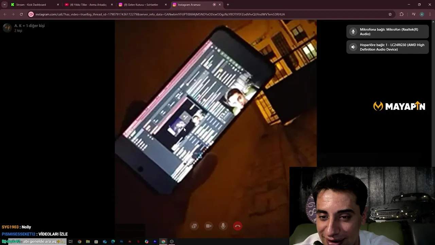The image size is (435, 245).
Task: Go back to previous page
Action: (x=5, y=14)
